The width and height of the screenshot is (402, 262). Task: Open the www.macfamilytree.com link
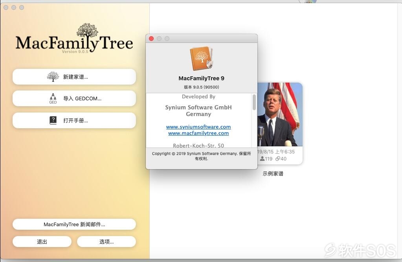tap(198, 133)
